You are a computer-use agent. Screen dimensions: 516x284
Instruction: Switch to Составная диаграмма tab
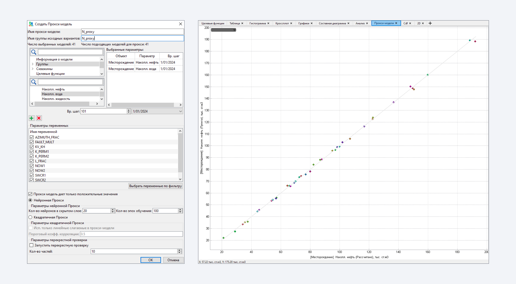coord(332,23)
